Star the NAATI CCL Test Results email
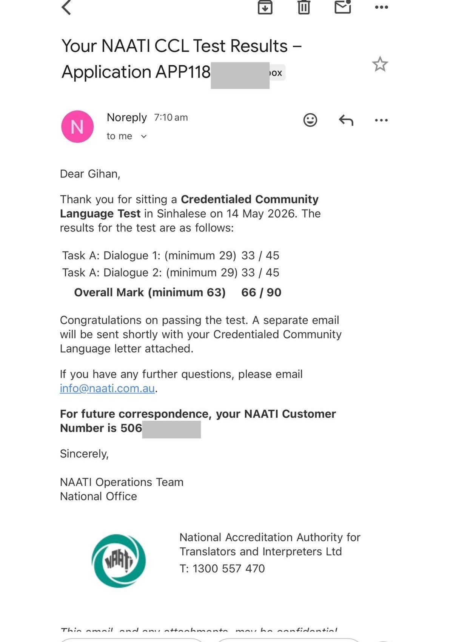453x642 pixels. point(380,64)
